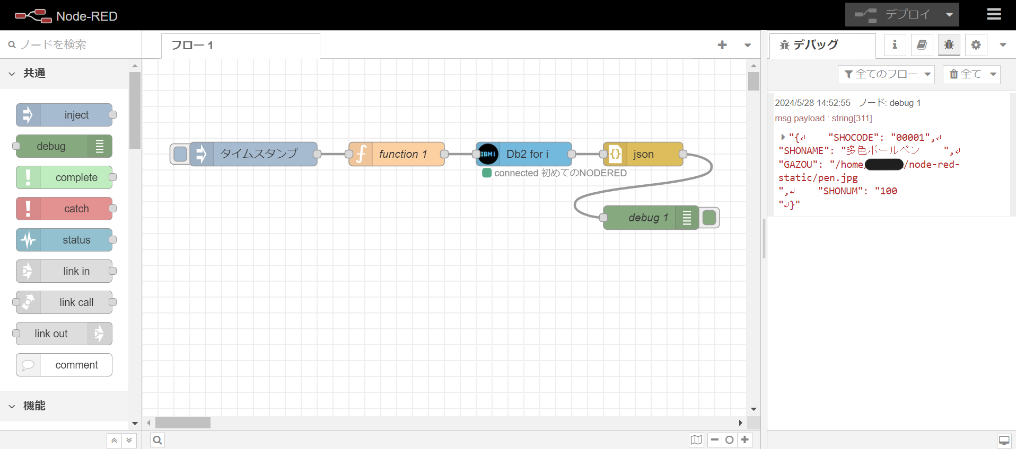Open the main hamburger menu
The height and width of the screenshot is (449, 1016).
click(994, 14)
